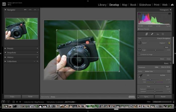176x112 pixels.
Task: Open the Web module
Action: coord(165,5)
